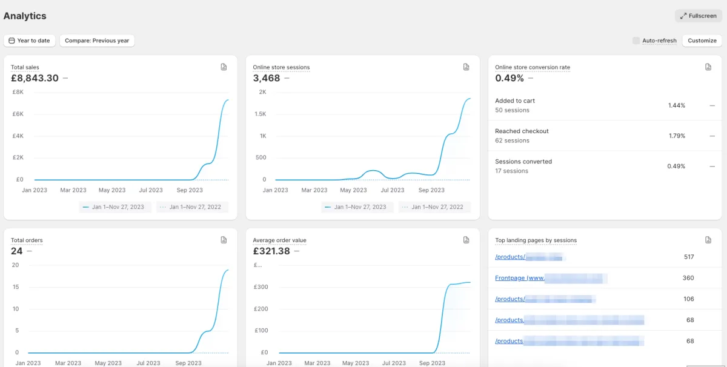Open report icon on Total orders card
Screen dimensions: 727x367
pos(224,240)
